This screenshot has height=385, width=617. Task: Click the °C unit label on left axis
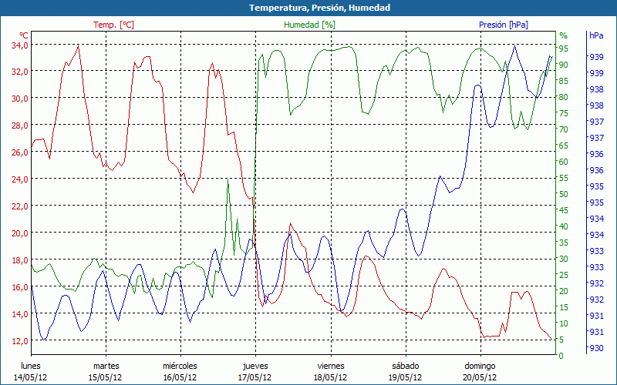tap(23, 35)
